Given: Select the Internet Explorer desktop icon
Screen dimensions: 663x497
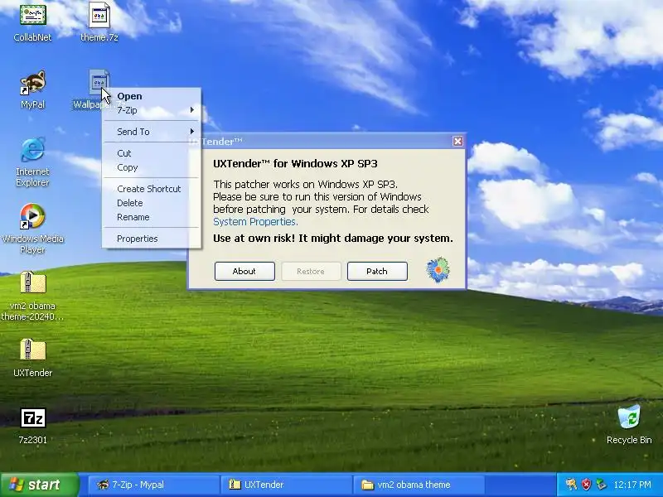Looking at the screenshot, I should pos(32,149).
